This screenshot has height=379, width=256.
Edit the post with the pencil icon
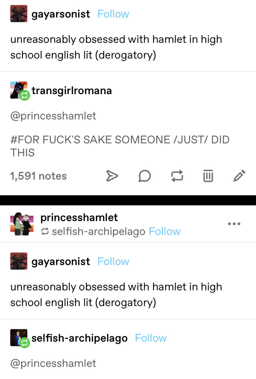(239, 175)
